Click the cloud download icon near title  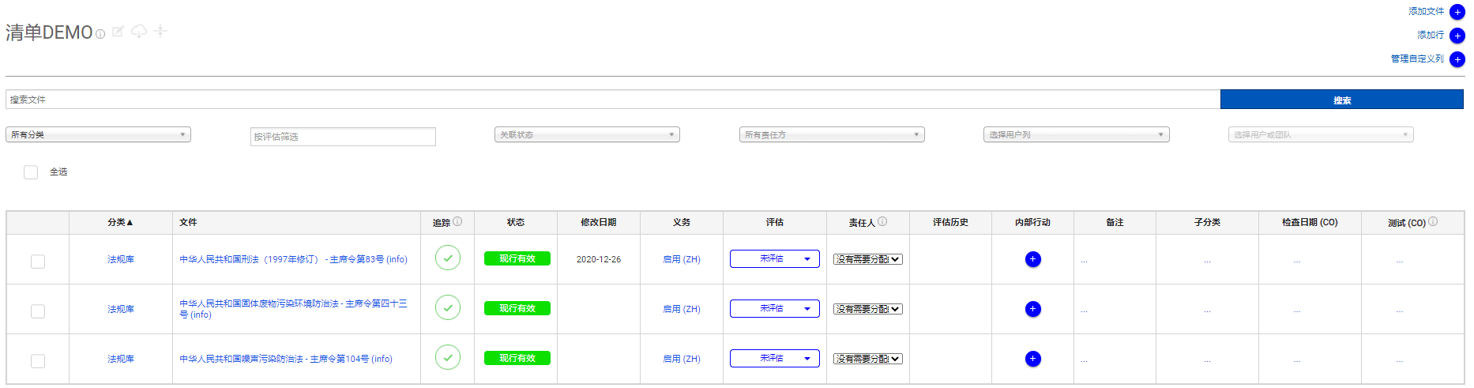[x=139, y=32]
